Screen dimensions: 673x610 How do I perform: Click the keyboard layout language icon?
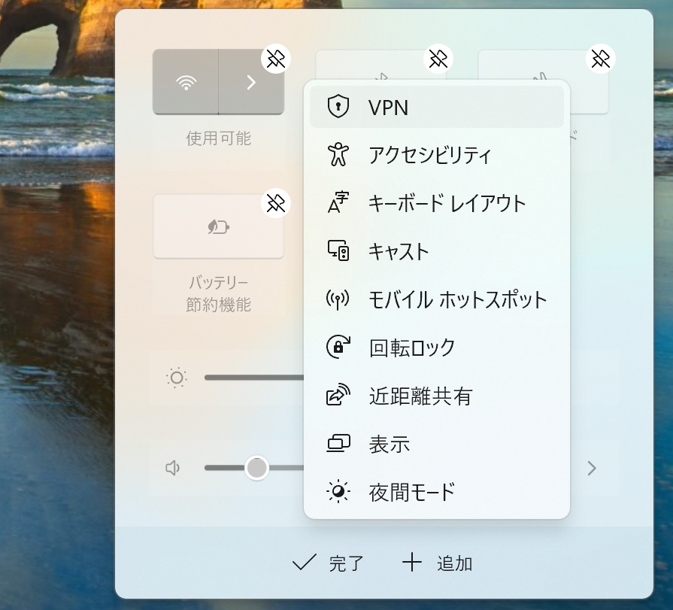(338, 202)
